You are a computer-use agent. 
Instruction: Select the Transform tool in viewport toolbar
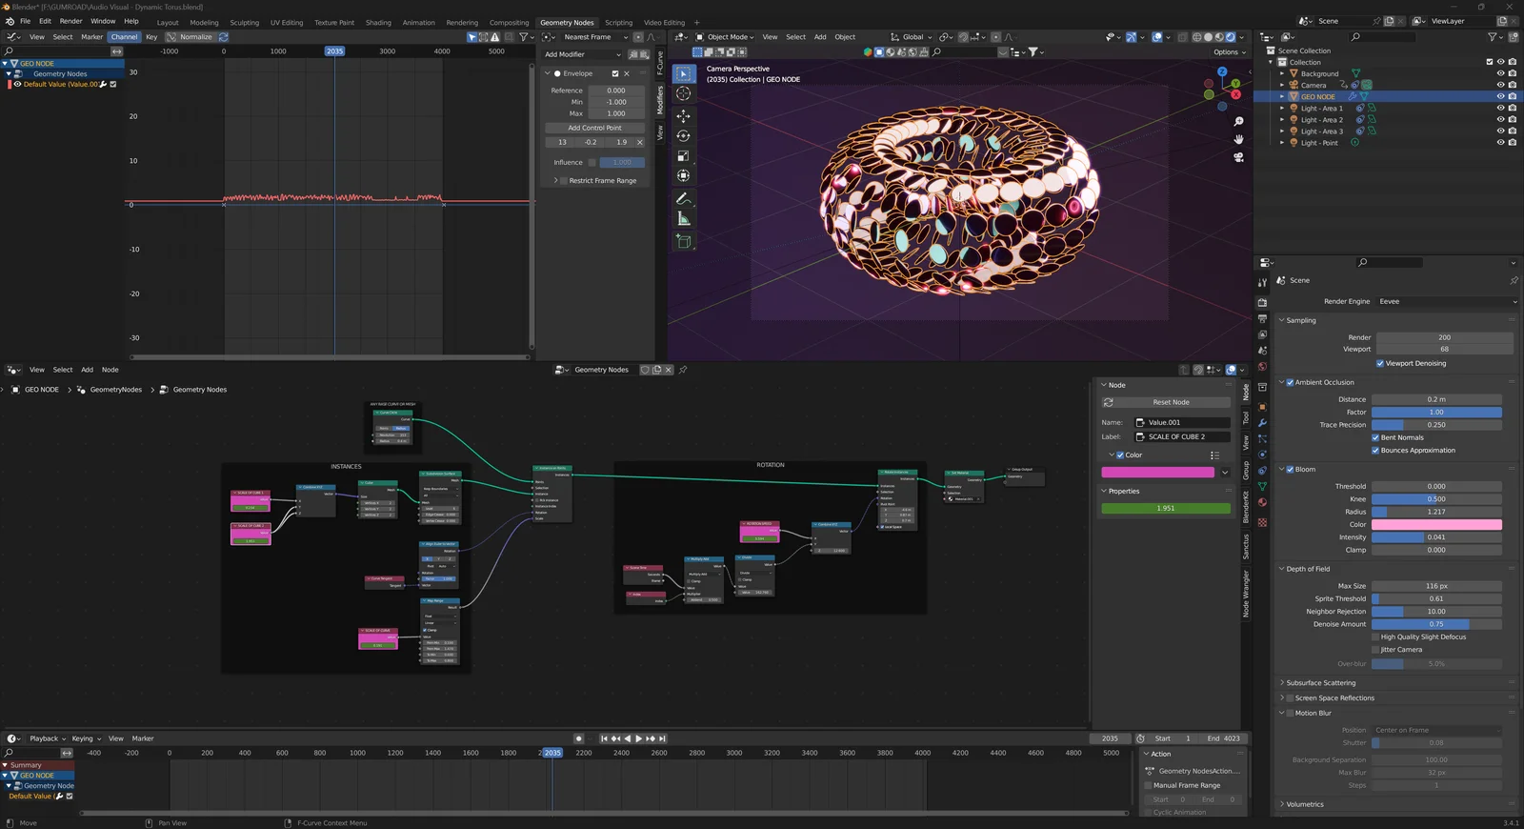(x=684, y=176)
